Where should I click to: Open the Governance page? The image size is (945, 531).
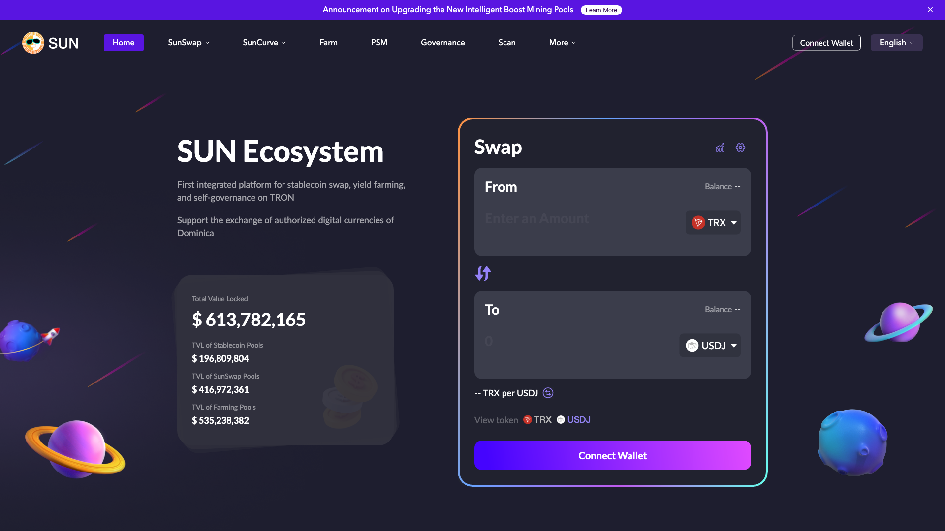tap(443, 43)
